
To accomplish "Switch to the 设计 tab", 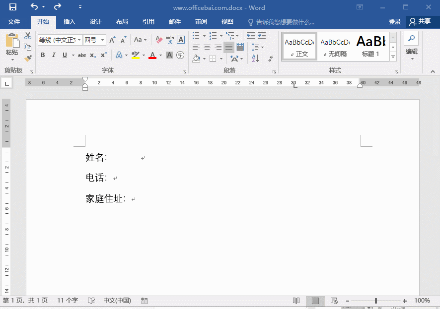I will coord(96,21).
